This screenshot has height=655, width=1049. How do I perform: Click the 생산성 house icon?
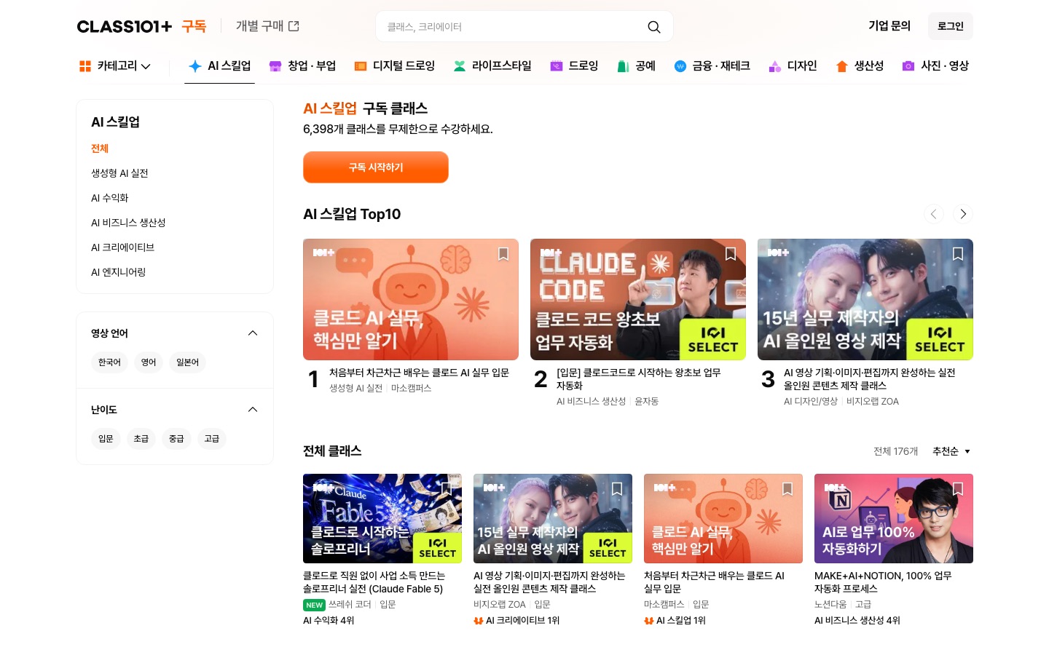click(x=842, y=66)
